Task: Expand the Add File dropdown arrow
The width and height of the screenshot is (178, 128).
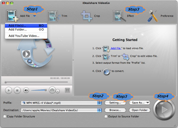Action: pos(34,16)
